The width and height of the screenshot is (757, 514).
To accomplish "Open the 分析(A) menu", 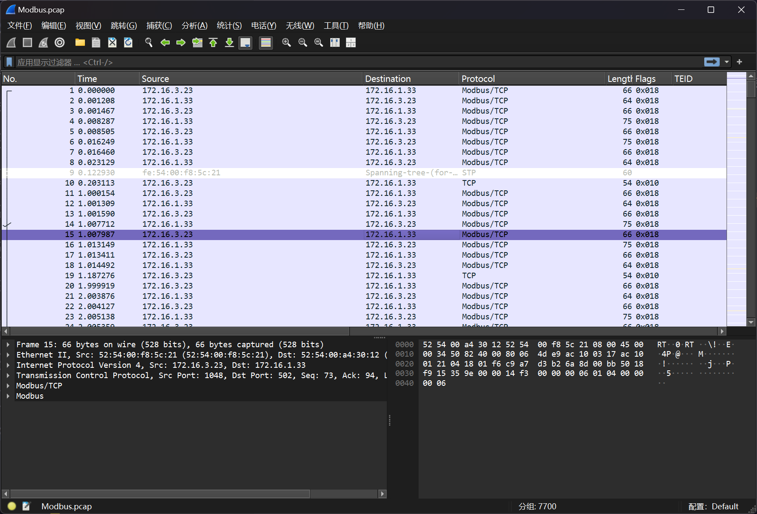I will pyautogui.click(x=194, y=26).
